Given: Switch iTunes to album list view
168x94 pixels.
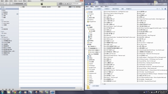Looking at the screenshot, I should 63,4.
